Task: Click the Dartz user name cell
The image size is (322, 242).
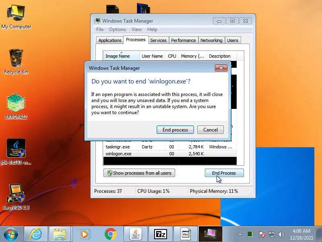Action: point(147,147)
